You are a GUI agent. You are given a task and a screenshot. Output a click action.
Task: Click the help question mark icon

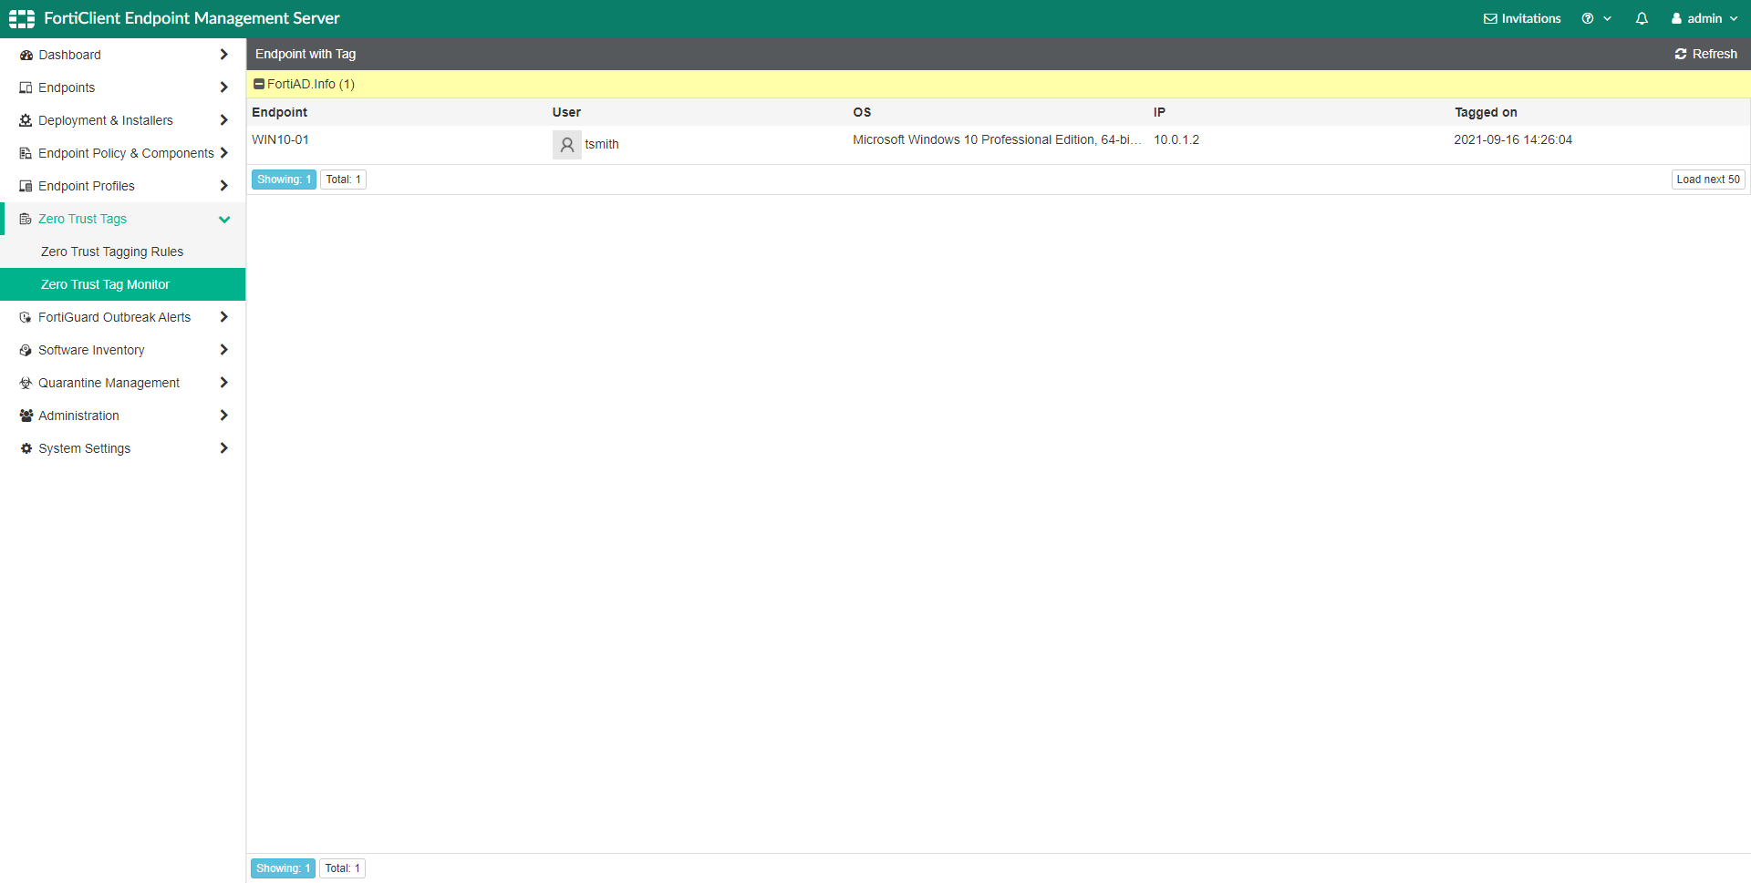pyautogui.click(x=1588, y=18)
